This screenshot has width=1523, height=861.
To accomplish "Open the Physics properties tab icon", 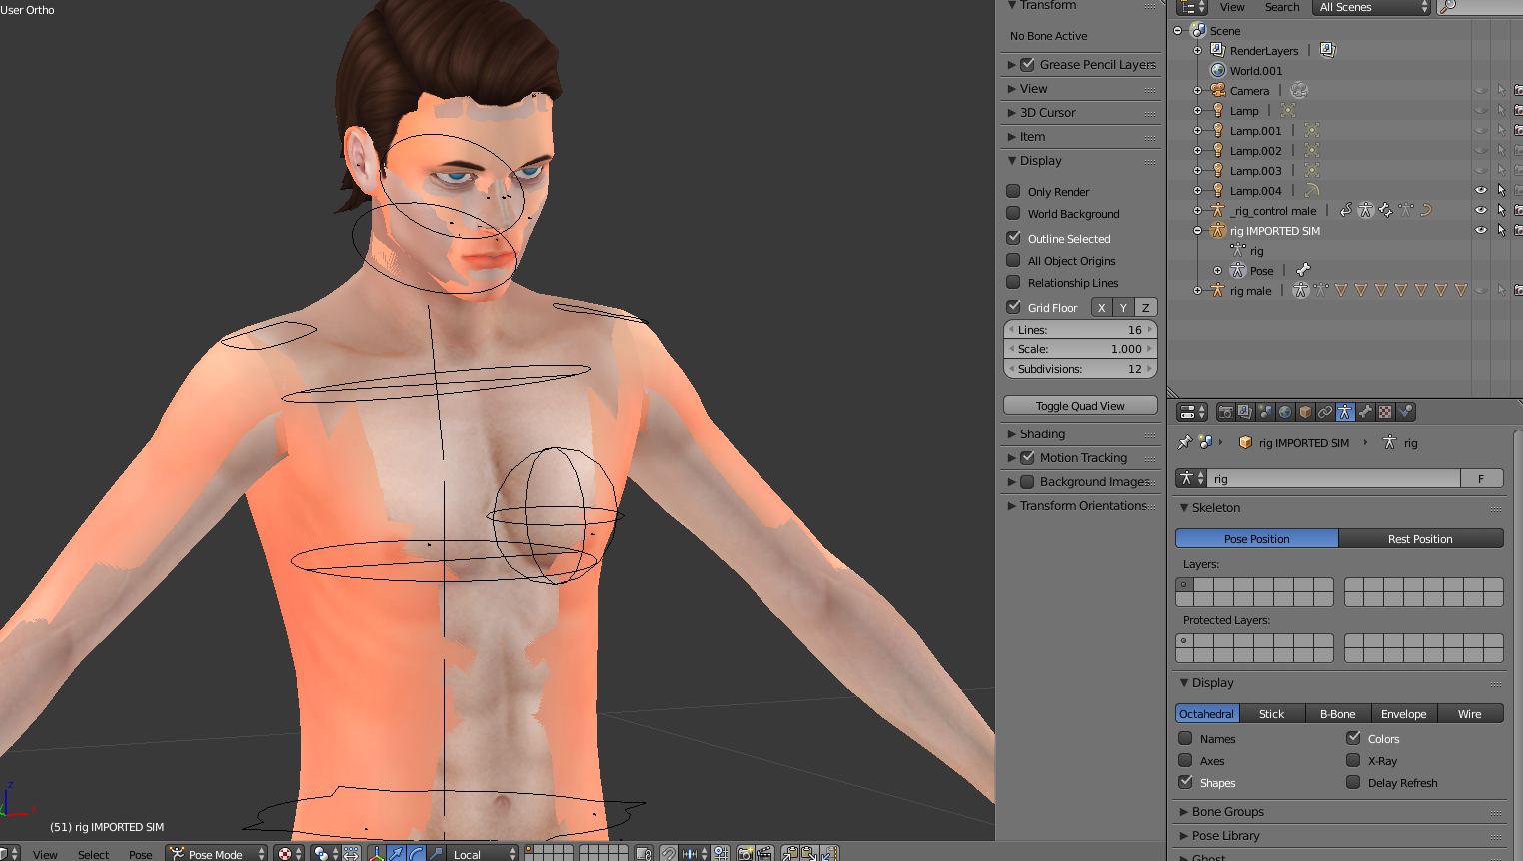I will (x=1405, y=412).
